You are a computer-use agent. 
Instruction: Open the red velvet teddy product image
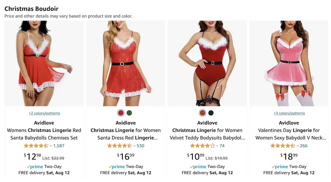click(x=207, y=63)
